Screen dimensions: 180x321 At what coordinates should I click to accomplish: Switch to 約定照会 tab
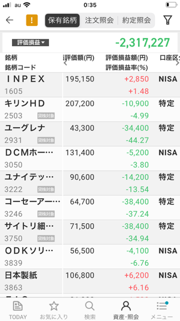[x=136, y=20]
